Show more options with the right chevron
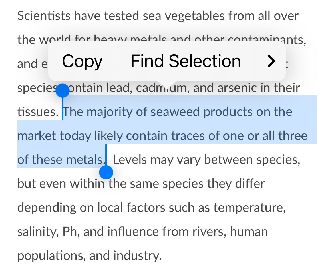Viewport: 334px width, 275px height. click(x=271, y=61)
